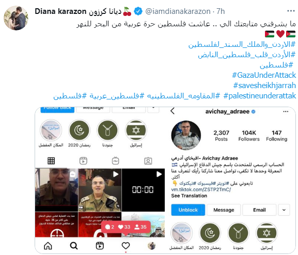
Task: Click the blue Unblock button
Action: pyautogui.click(x=188, y=210)
